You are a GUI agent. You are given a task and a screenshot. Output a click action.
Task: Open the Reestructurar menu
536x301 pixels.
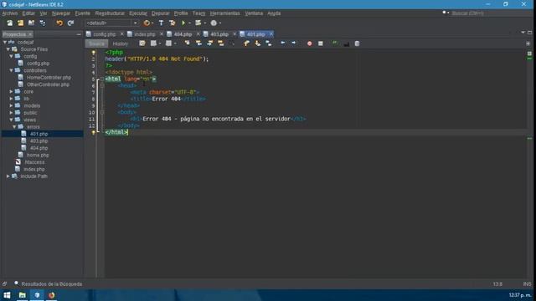[x=110, y=13]
